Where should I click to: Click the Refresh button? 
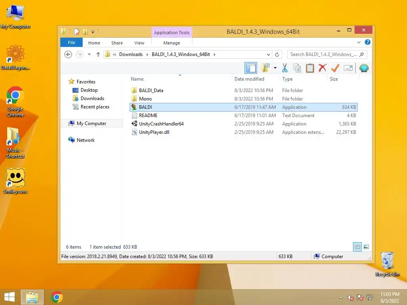277,54
